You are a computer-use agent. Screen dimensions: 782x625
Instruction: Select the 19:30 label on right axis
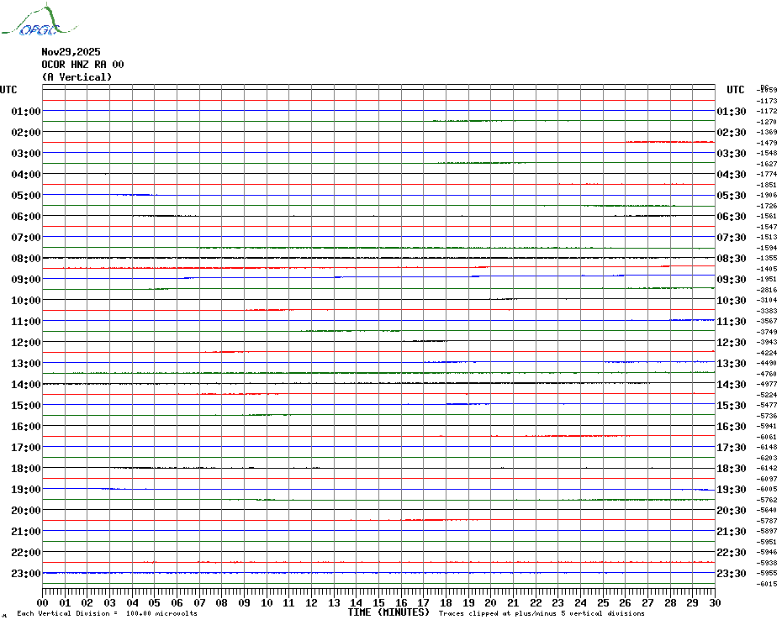tap(731, 490)
